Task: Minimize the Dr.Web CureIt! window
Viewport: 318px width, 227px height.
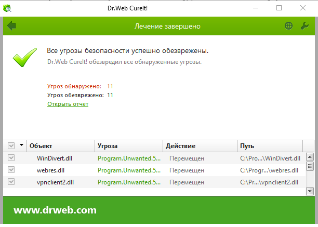Action: 256,8
